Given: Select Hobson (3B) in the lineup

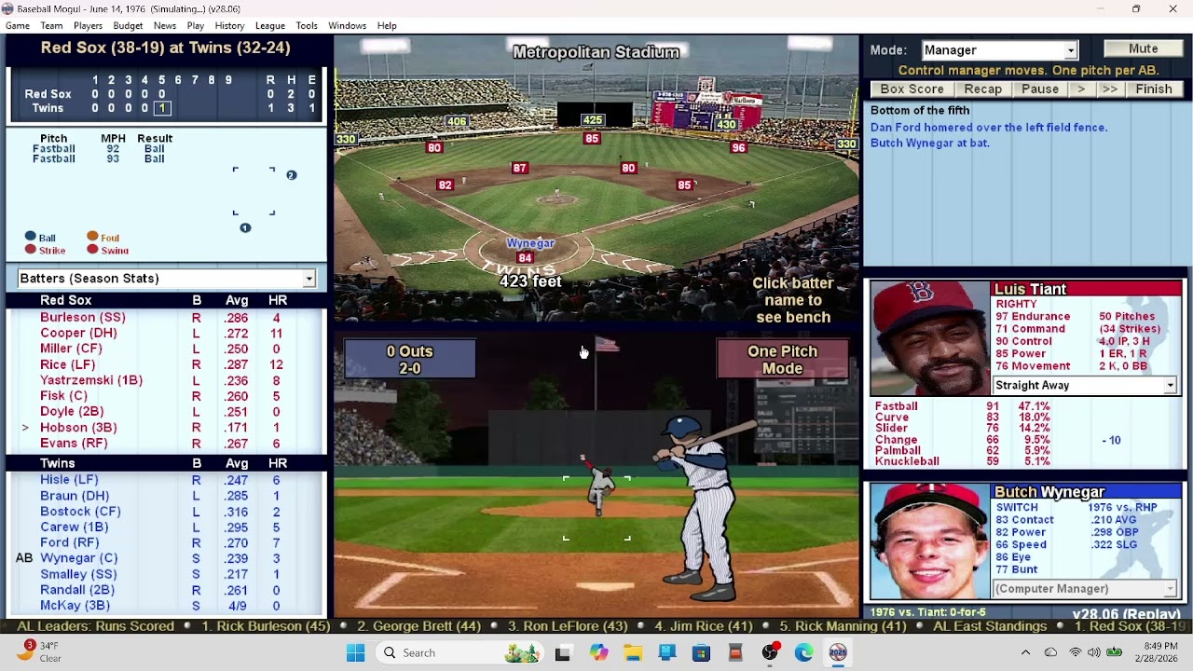Looking at the screenshot, I should click(78, 428).
